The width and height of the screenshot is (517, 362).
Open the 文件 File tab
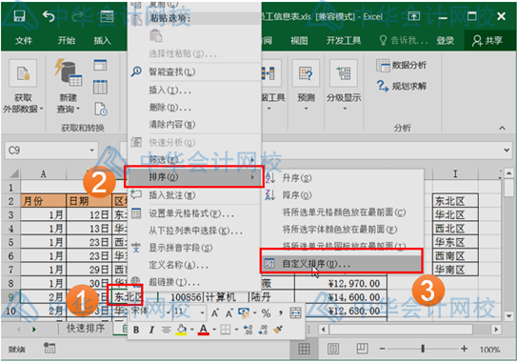tap(24, 41)
